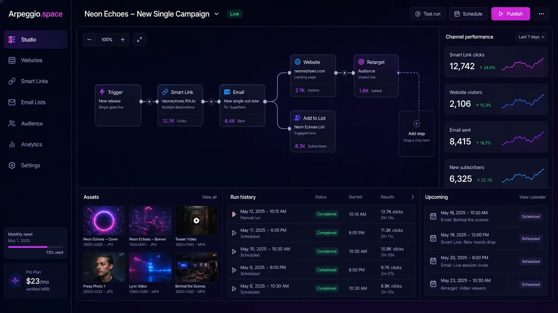558x313 pixels.
Task: Select the Trigger lightning bolt icon
Action: (x=102, y=92)
